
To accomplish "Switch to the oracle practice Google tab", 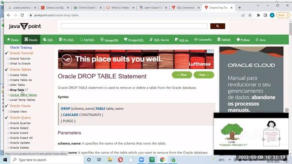I will tap(22, 8).
